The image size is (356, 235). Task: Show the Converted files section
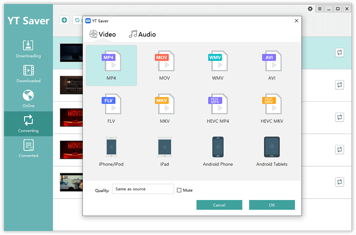click(28, 148)
